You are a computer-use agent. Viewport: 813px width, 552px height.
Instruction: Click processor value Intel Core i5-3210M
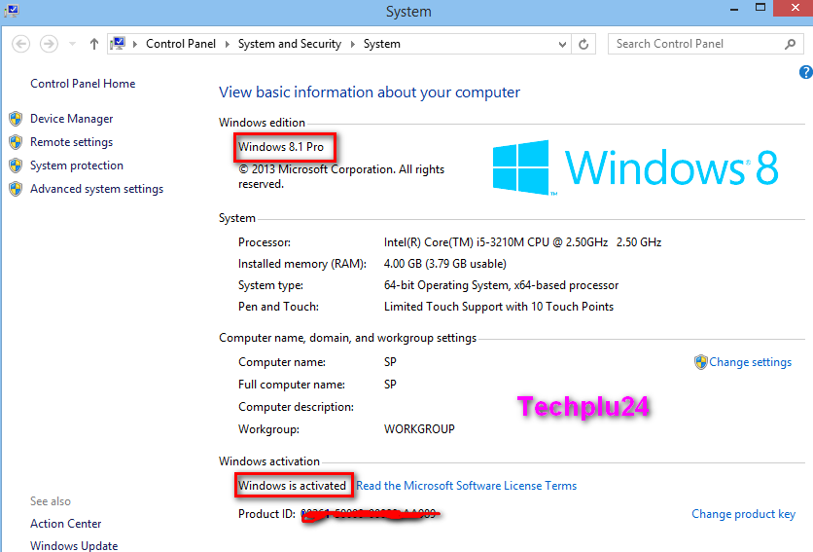coord(522,242)
